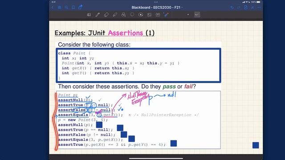
Task: Open the page thumbnails grid view
Action: (59, 8)
